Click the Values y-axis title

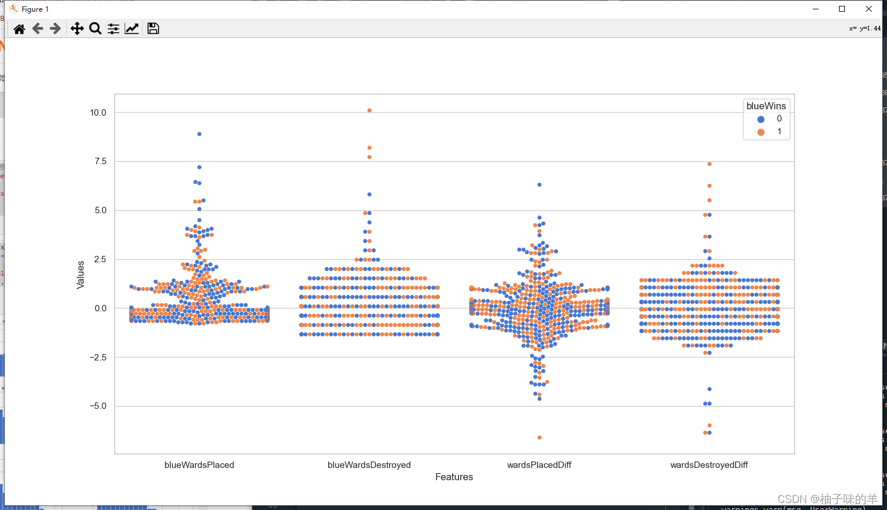pyautogui.click(x=81, y=275)
